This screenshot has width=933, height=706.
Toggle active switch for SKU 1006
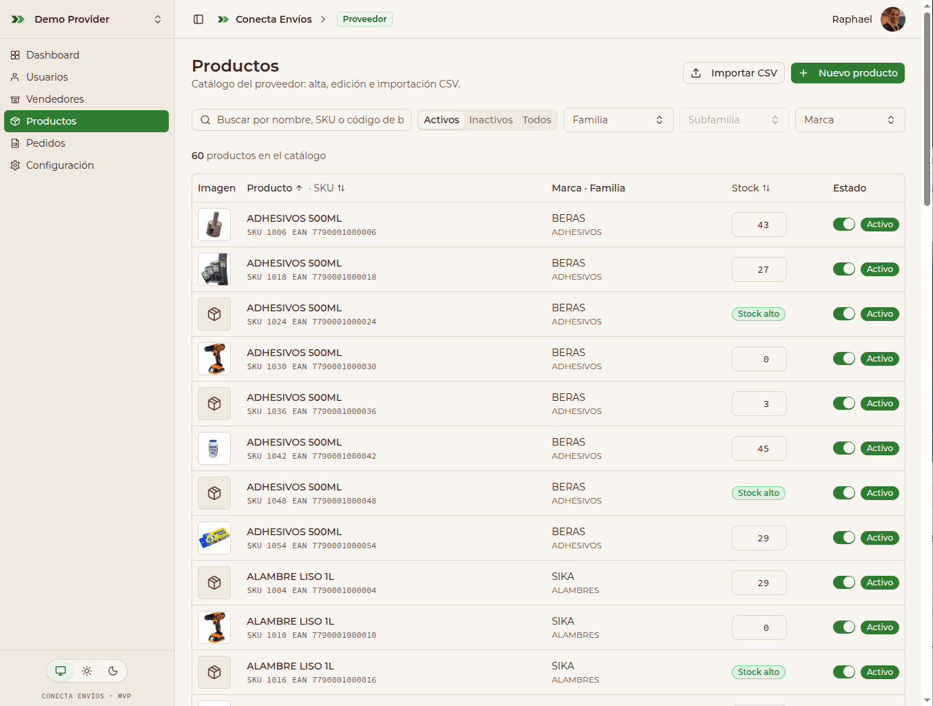[x=844, y=225]
